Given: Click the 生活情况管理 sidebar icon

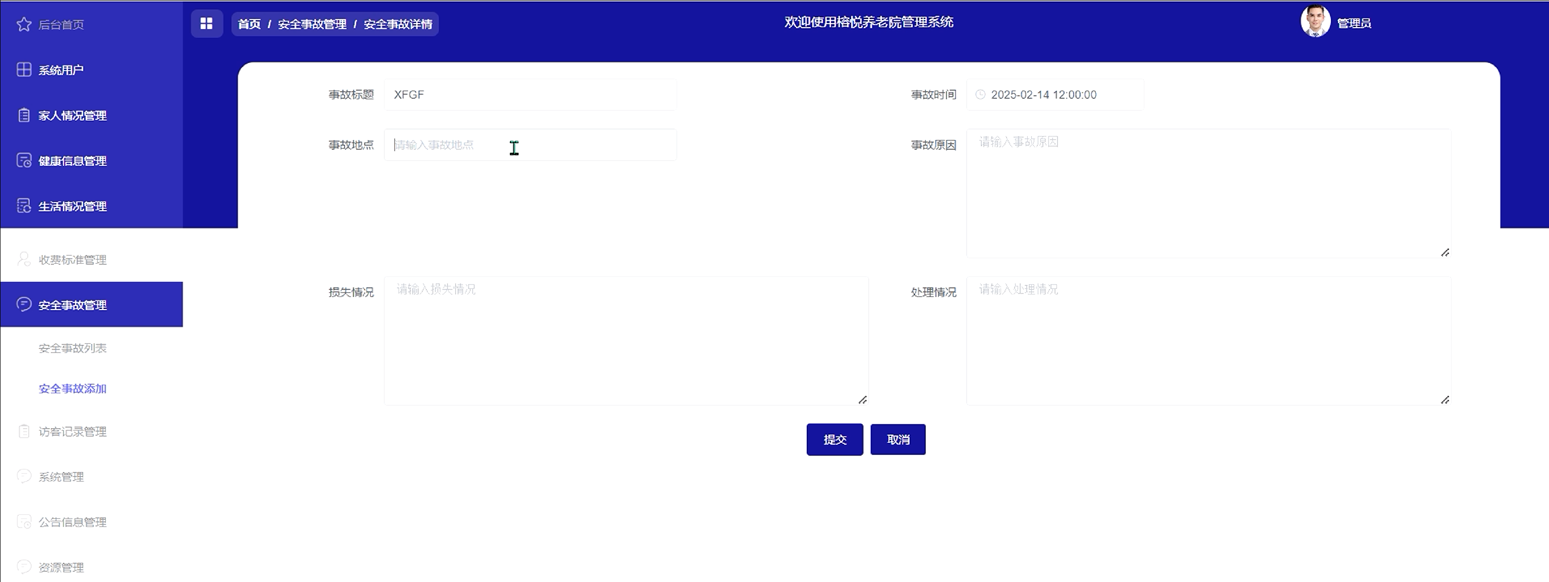Looking at the screenshot, I should (23, 206).
